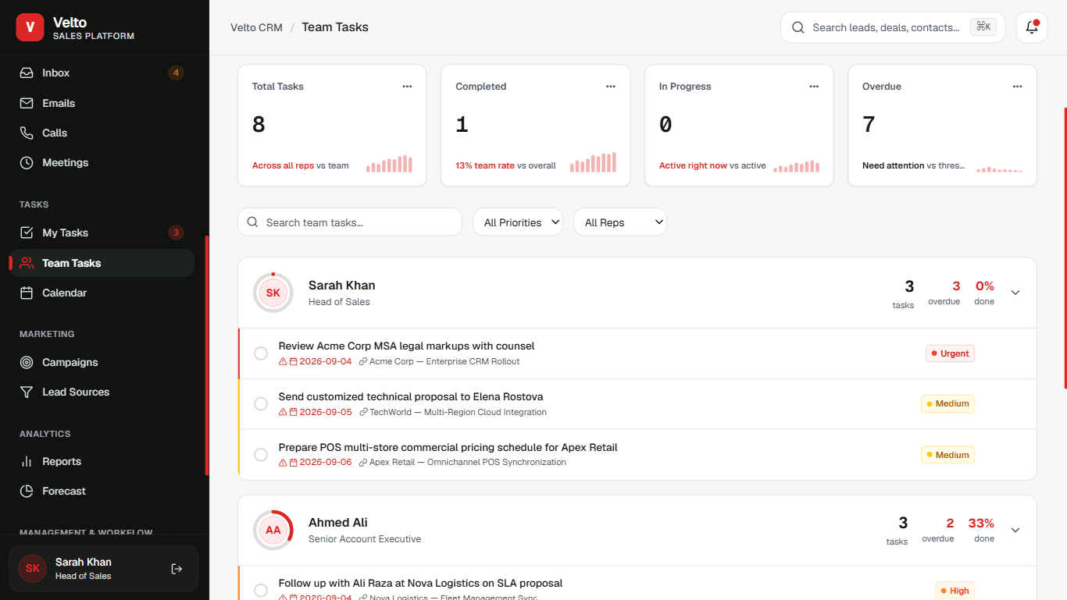Image resolution: width=1067 pixels, height=600 pixels.
Task: Click the search magnifier in top bar
Action: pyautogui.click(x=798, y=27)
